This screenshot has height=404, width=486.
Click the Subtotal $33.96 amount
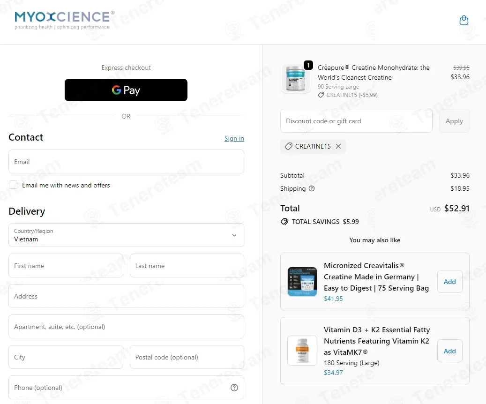coord(460,175)
